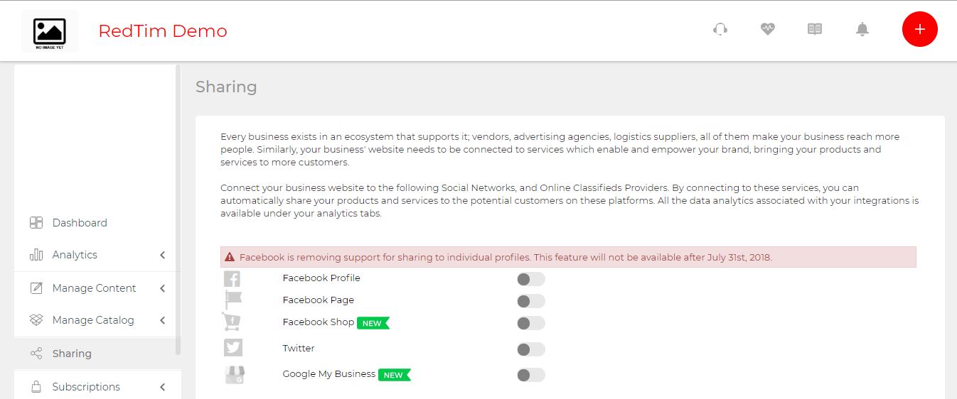Open the notifications bell
This screenshot has height=399, width=957.
[x=862, y=29]
